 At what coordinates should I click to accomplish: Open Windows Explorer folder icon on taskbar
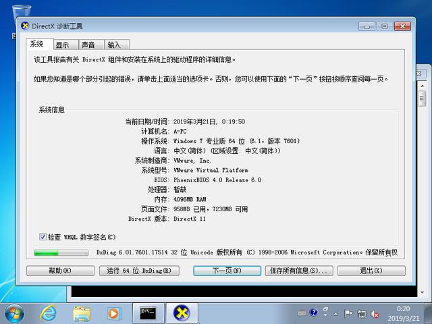[82, 314]
